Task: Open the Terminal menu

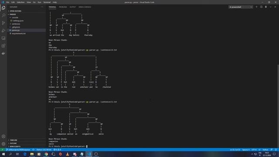Action: click(47, 2)
